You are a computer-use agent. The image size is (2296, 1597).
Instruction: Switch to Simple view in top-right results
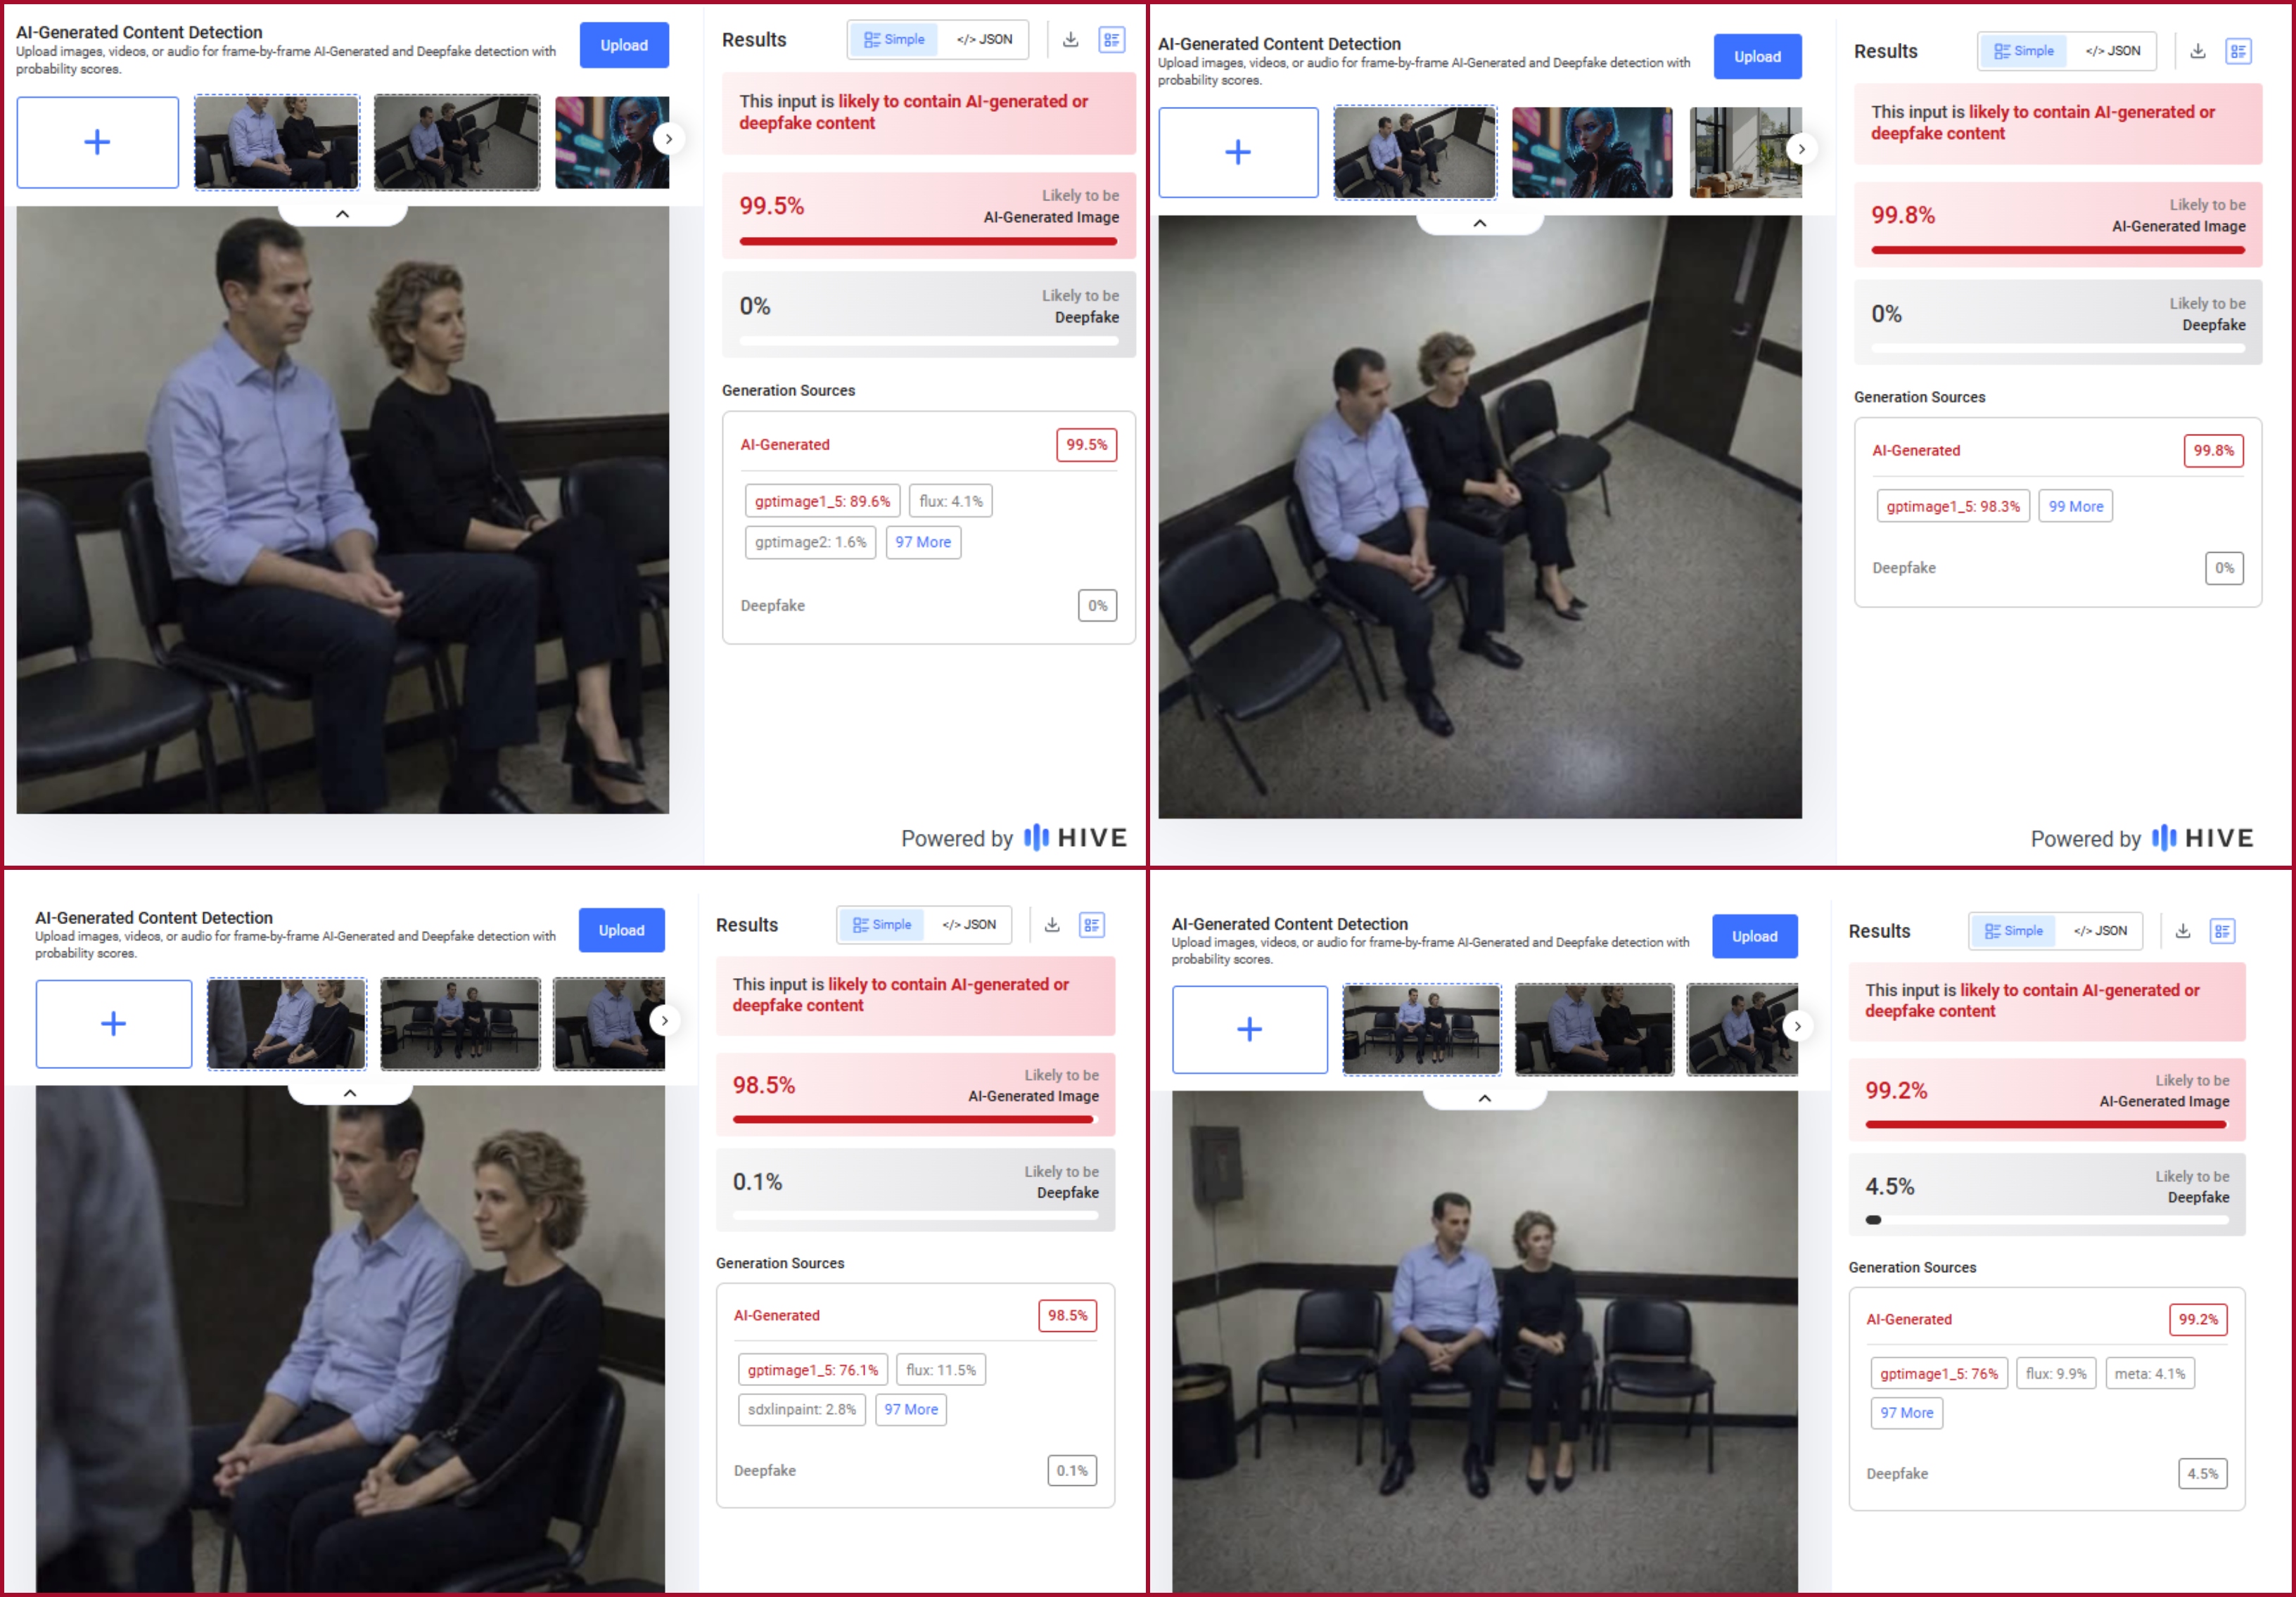click(2024, 51)
